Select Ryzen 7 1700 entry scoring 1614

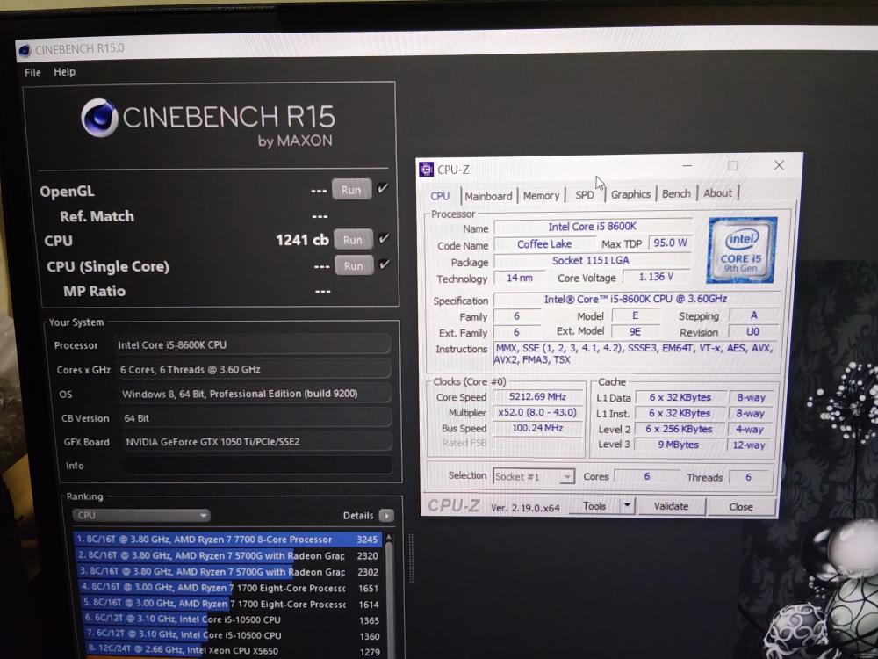click(x=229, y=604)
